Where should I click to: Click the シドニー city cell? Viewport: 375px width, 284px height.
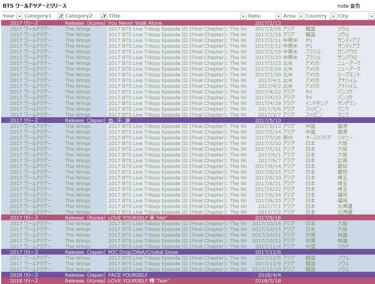click(x=345, y=137)
